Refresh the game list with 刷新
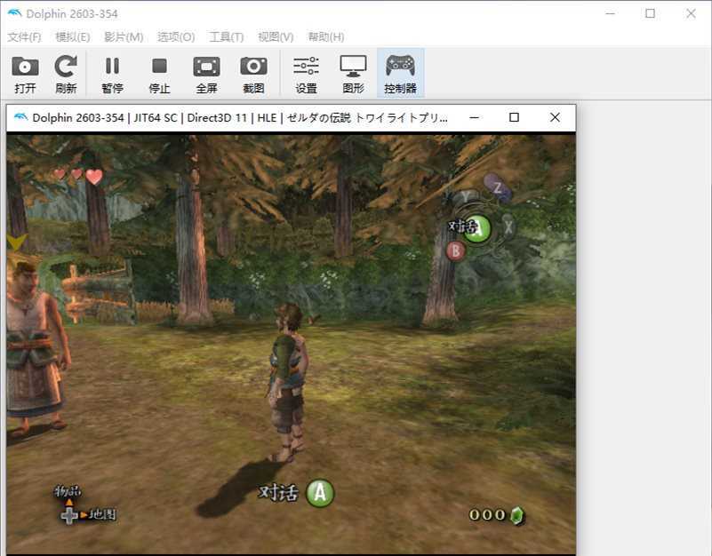Viewport: 712px width, 556px height. click(x=66, y=75)
